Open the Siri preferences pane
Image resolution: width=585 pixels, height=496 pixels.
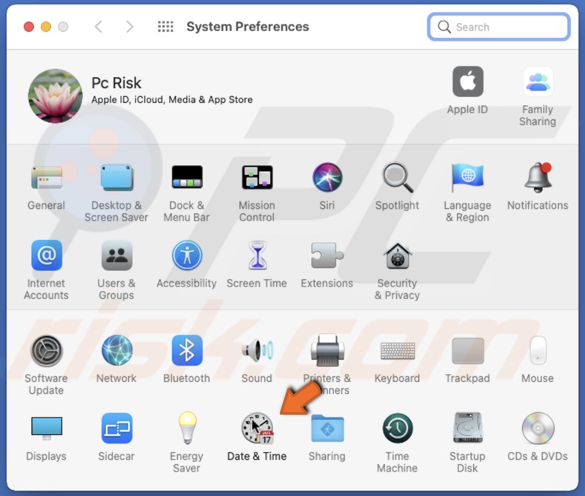point(327,177)
